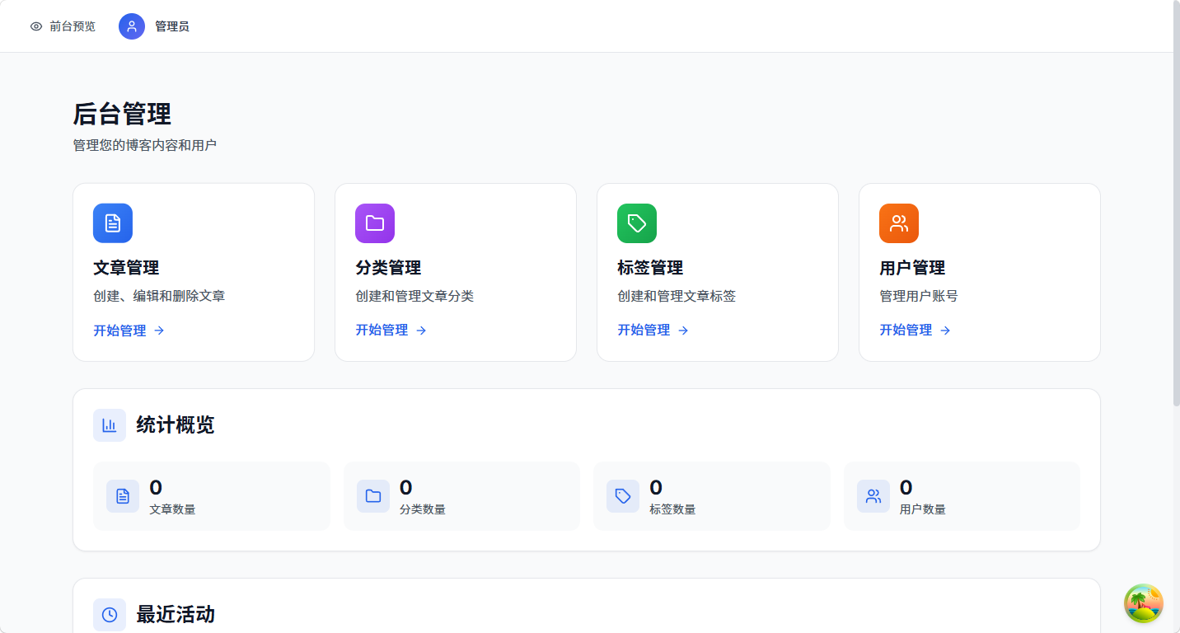Click the blue document icon for 文章管理
1180x633 pixels.
(x=113, y=223)
